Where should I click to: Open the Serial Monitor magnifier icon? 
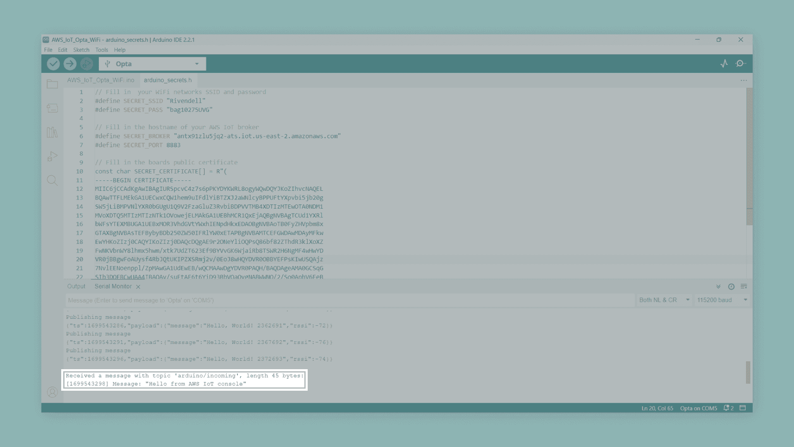(x=741, y=63)
